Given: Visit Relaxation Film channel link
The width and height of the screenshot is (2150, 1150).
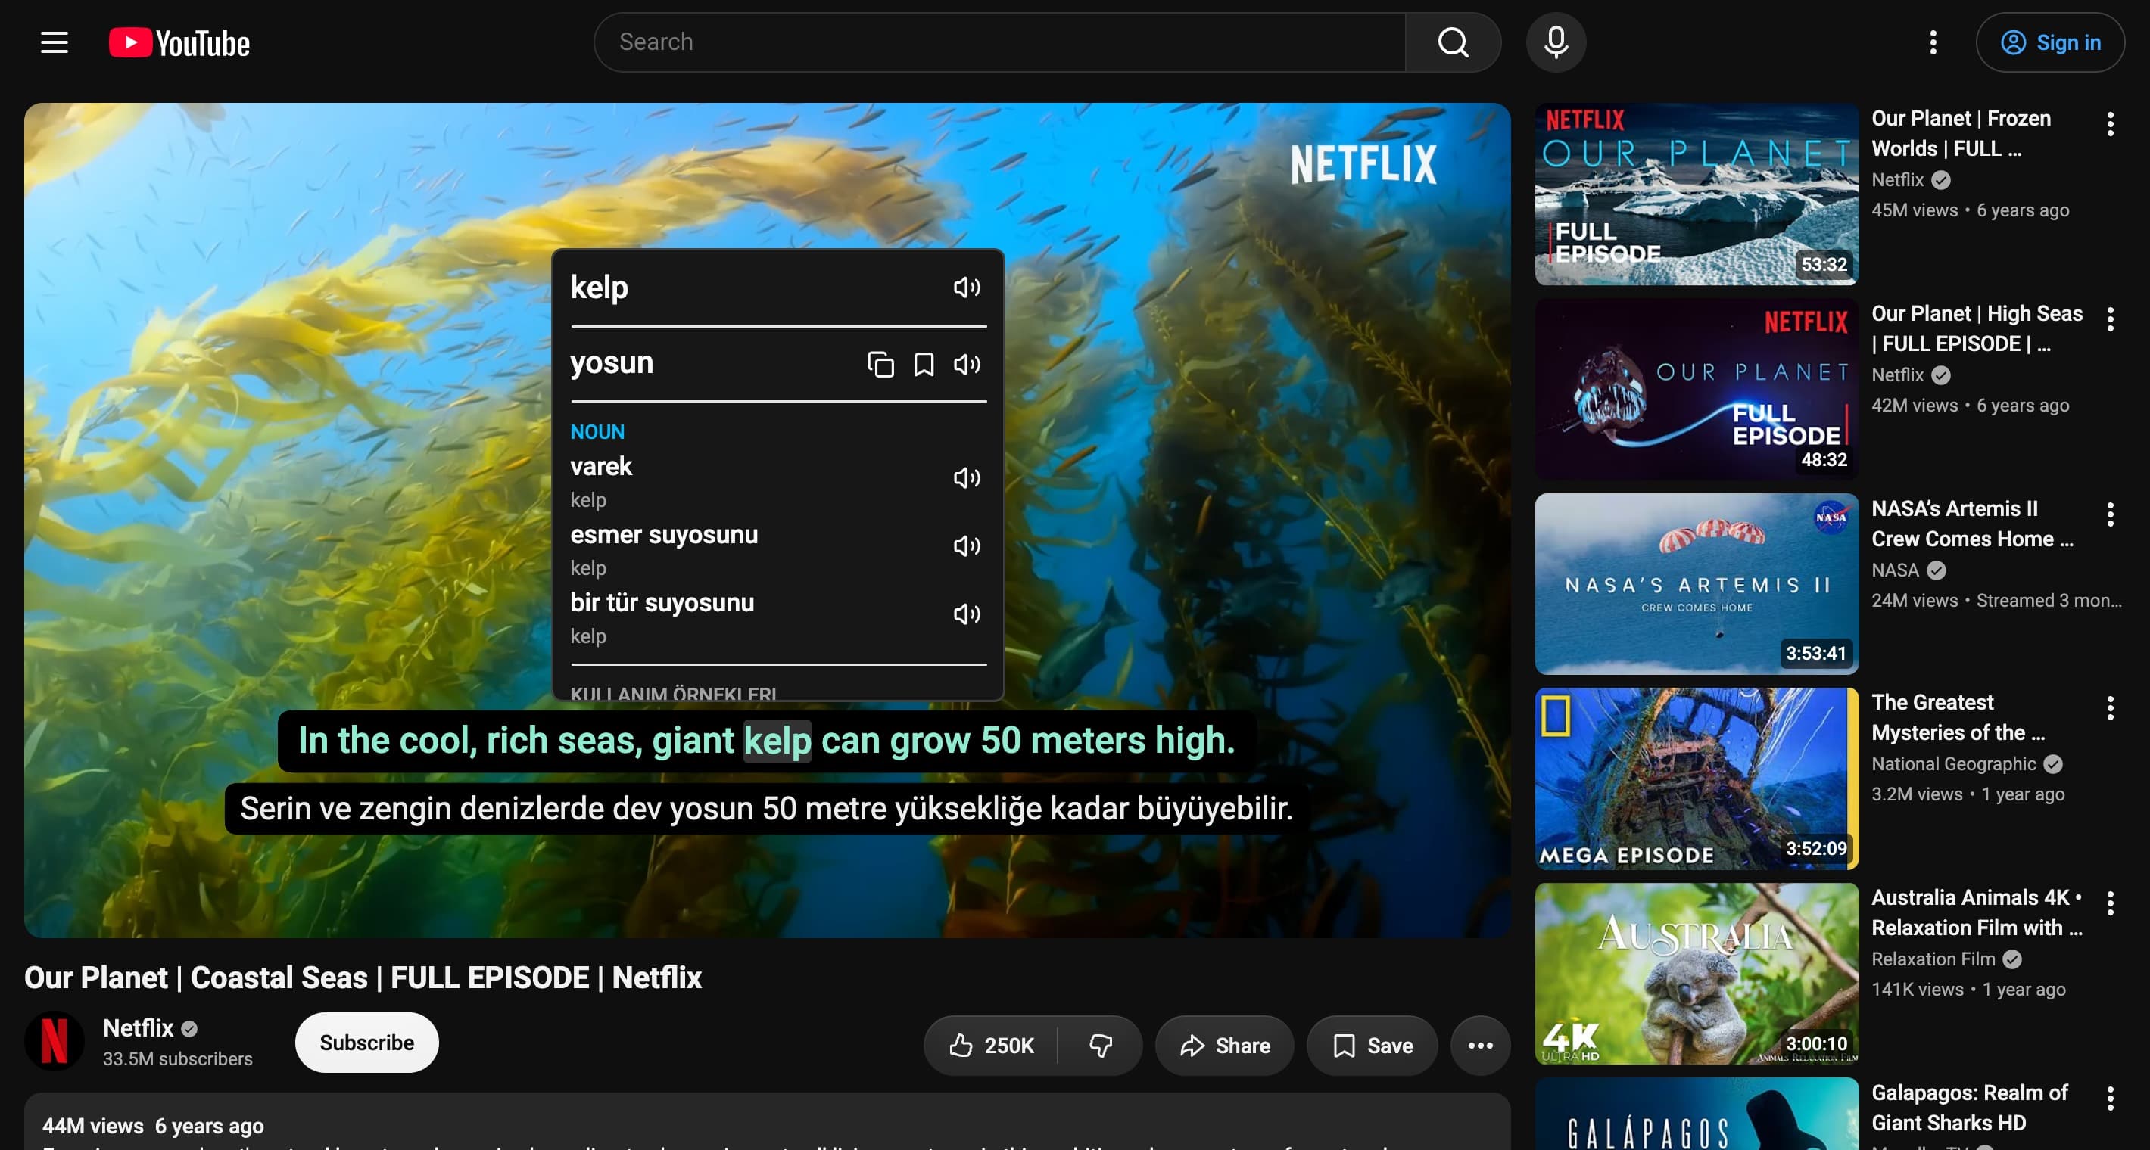Looking at the screenshot, I should point(1933,959).
